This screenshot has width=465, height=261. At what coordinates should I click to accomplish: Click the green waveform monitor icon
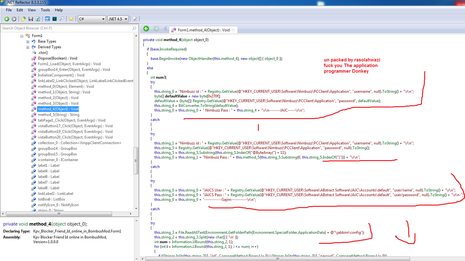pyautogui.click(x=55, y=19)
